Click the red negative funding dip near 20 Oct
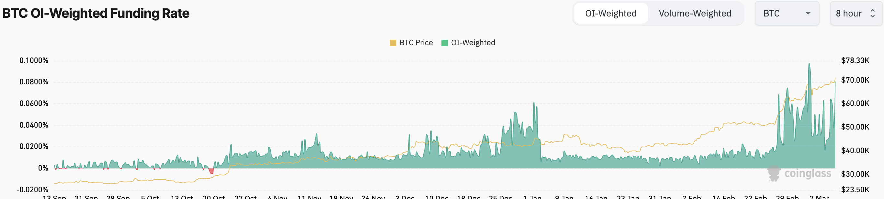Image resolution: width=884 pixels, height=199 pixels. tap(211, 171)
